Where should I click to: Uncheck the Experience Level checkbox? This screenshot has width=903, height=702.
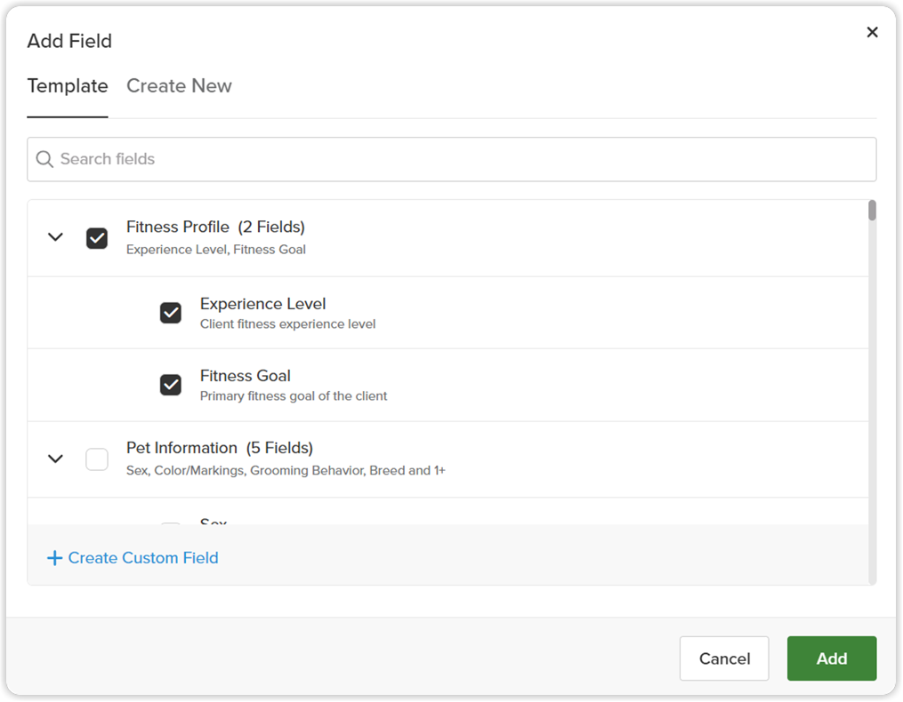coord(171,313)
